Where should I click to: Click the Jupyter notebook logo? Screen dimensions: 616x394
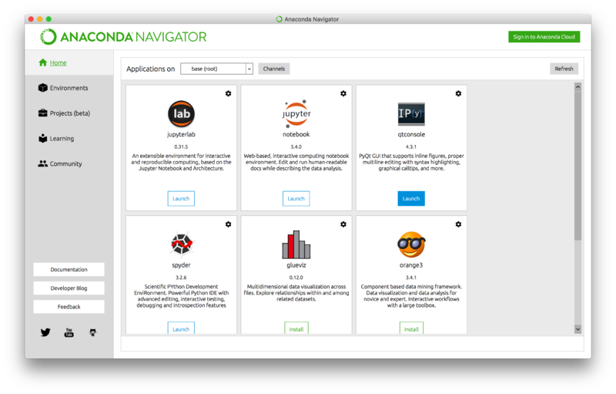296,113
